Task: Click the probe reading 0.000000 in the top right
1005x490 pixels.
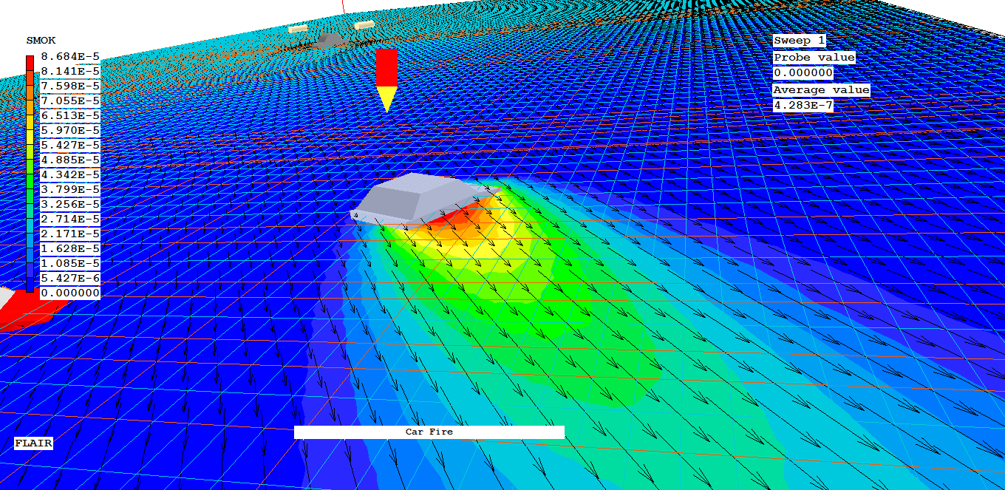Action: (x=803, y=73)
